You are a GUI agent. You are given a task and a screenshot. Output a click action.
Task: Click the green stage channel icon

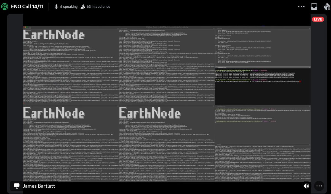pos(5,7)
